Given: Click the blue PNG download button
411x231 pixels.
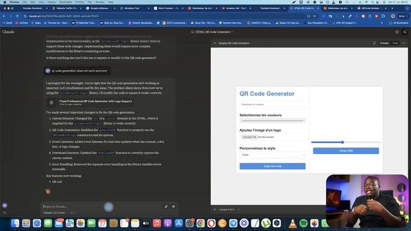Looking at the screenshot, I should pos(346,151).
